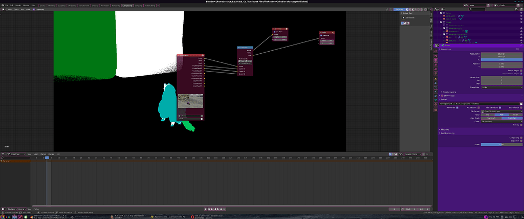Open the Frame Rate dropdown

click(x=502, y=87)
